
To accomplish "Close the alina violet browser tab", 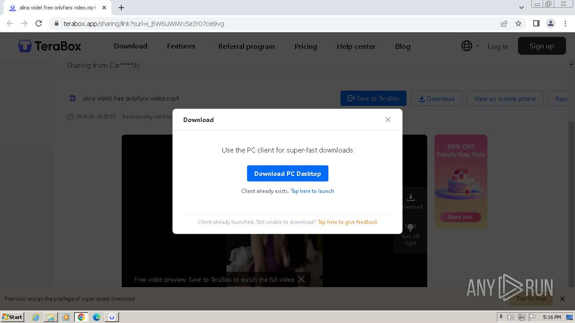I will 104,8.
